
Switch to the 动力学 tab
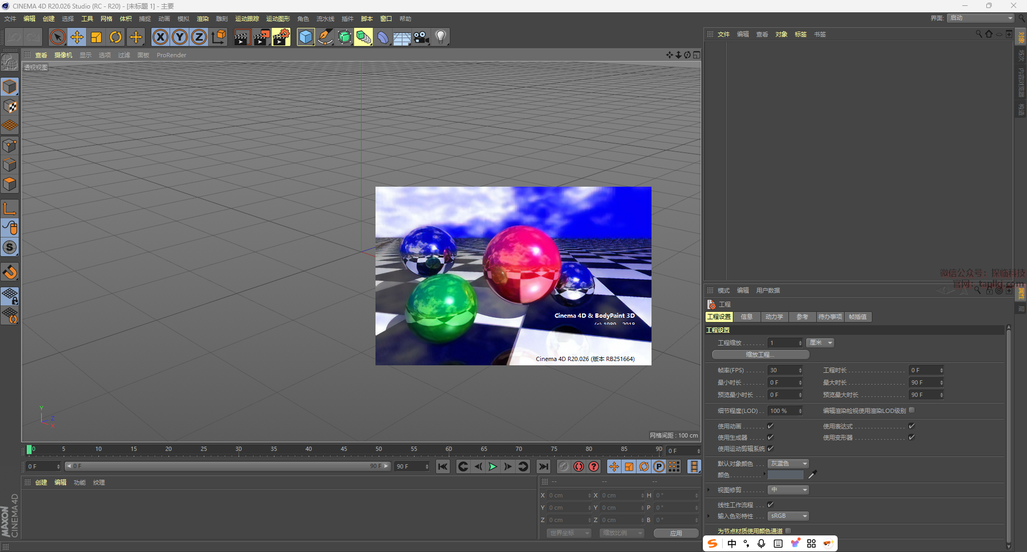tap(773, 317)
